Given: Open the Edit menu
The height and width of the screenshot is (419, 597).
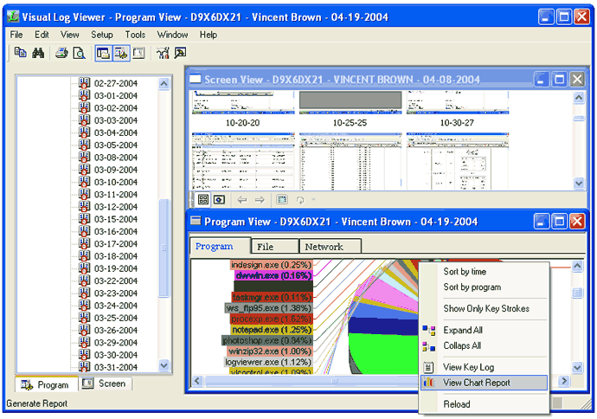Looking at the screenshot, I should click(x=42, y=35).
